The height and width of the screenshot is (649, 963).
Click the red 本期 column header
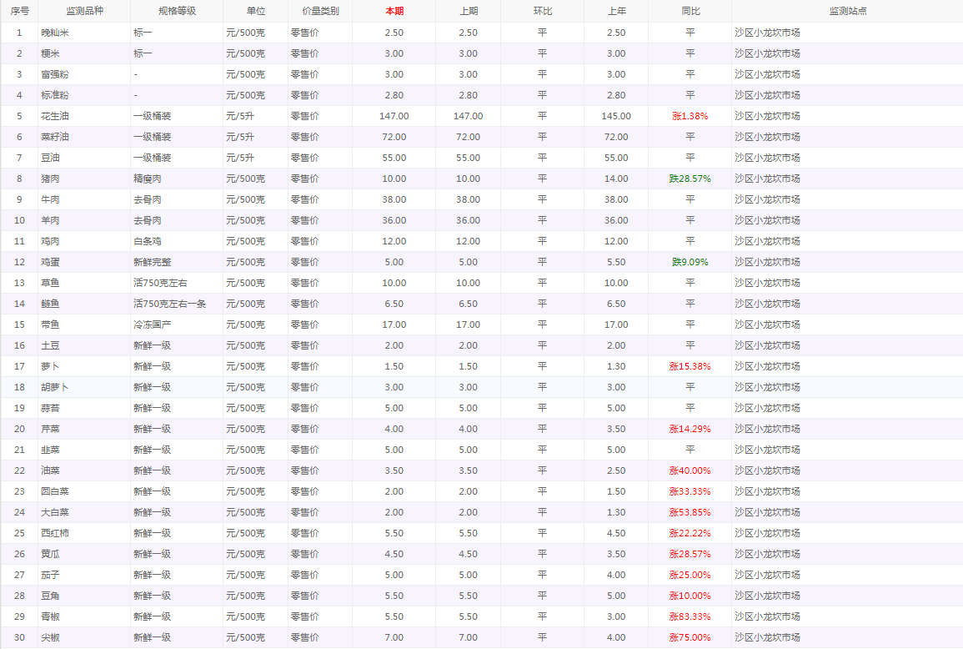(394, 11)
